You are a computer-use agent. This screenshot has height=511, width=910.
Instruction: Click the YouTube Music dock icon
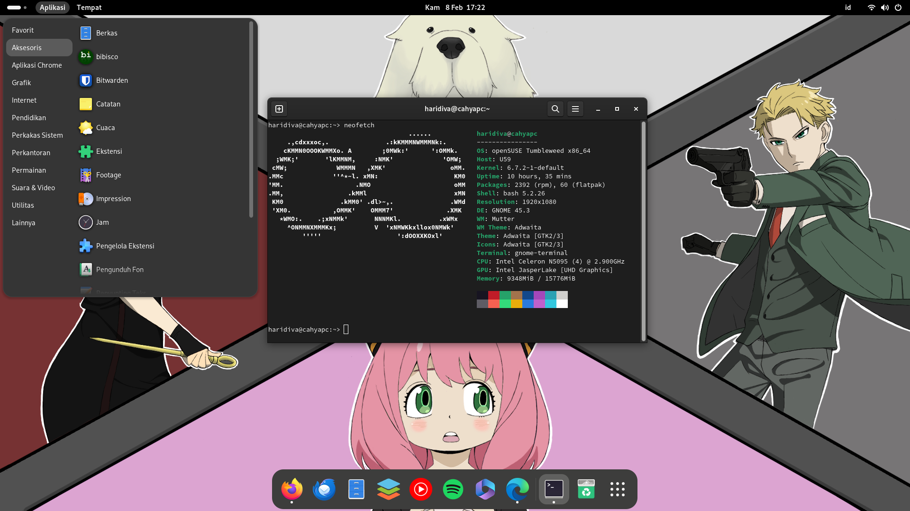tap(421, 489)
